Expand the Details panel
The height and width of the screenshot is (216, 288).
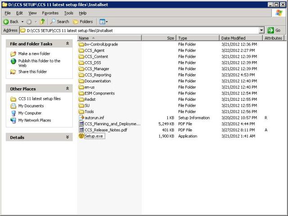point(67,137)
